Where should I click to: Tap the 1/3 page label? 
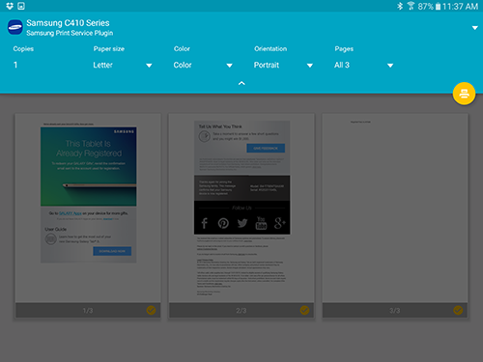pyautogui.click(x=88, y=311)
